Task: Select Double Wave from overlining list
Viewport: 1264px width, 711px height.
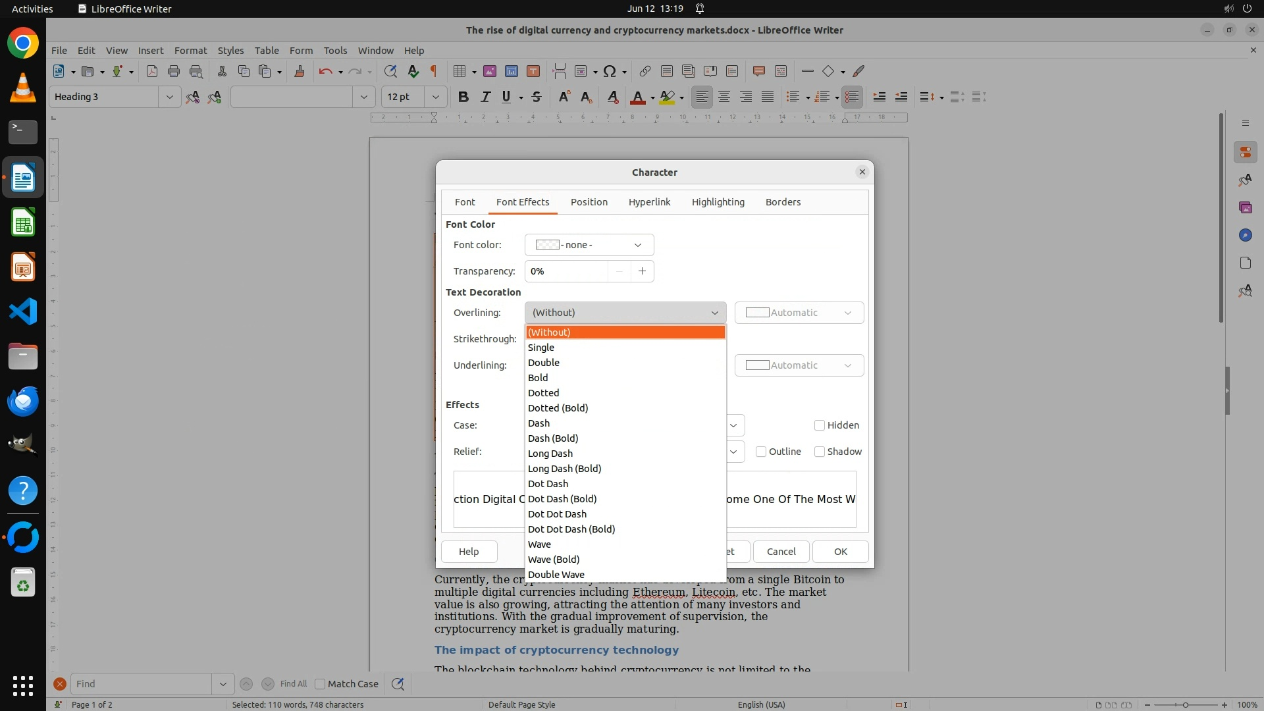Action: pos(556,575)
